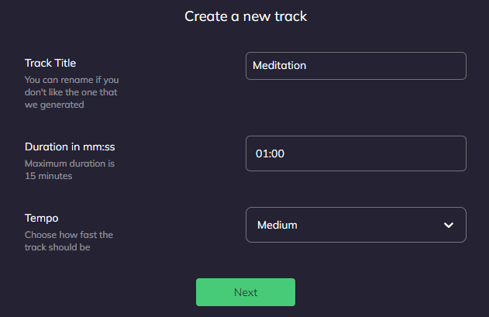Click into the Duration input field
489x317 pixels.
[x=356, y=153]
